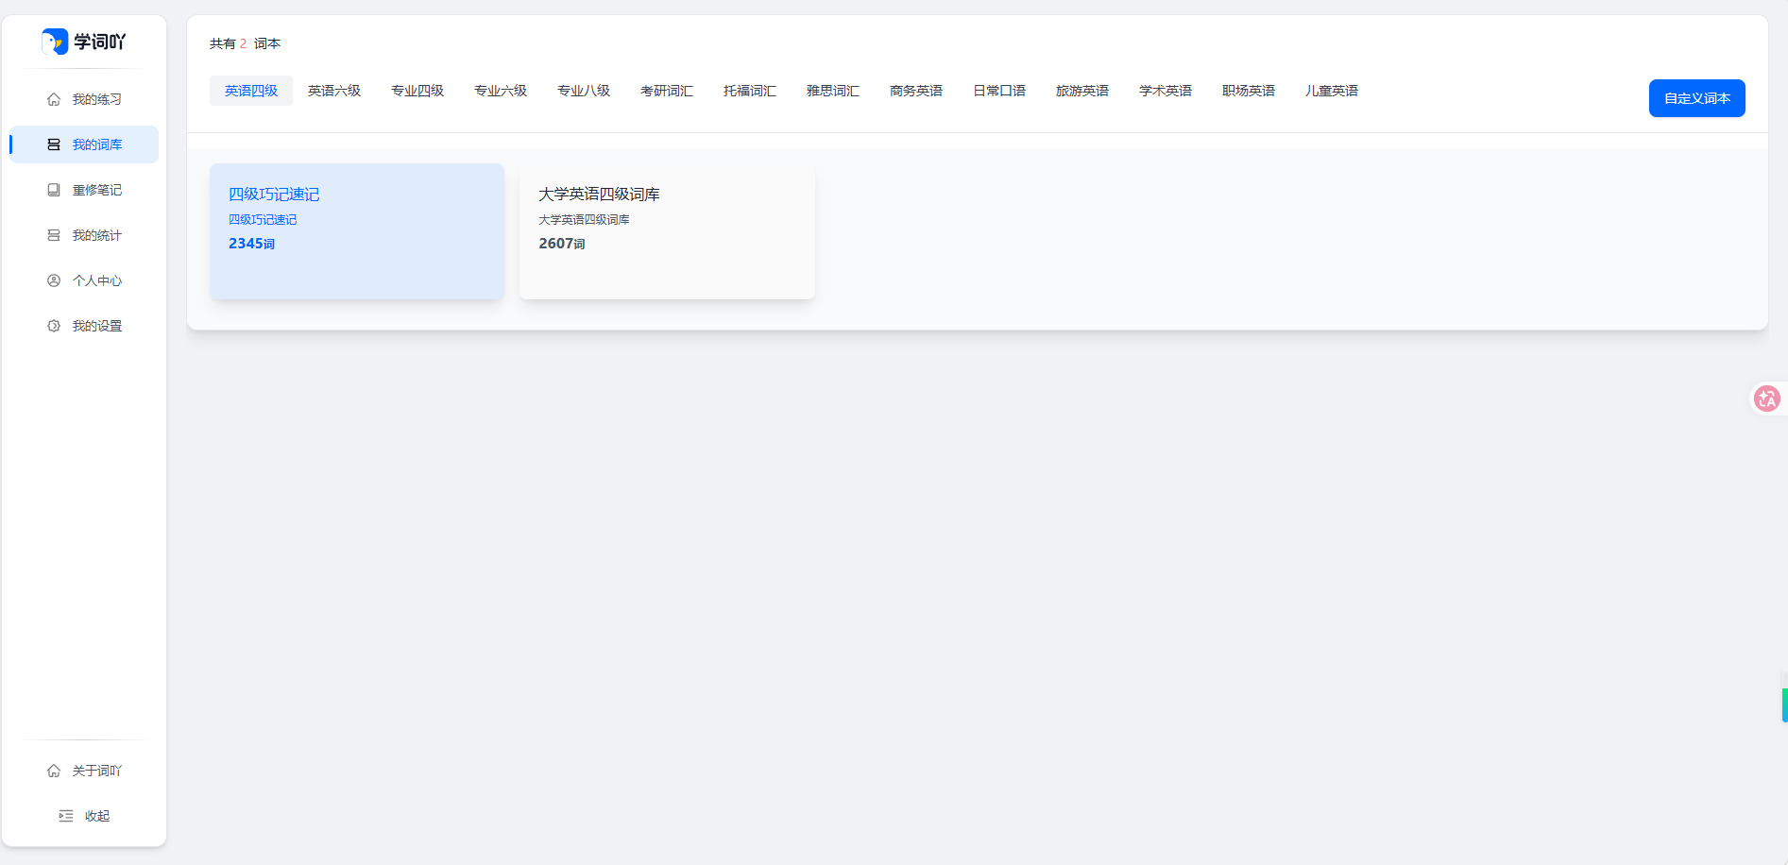The height and width of the screenshot is (865, 1788).
Task: Click the 重修笔记 notebook icon
Action: pyautogui.click(x=54, y=190)
